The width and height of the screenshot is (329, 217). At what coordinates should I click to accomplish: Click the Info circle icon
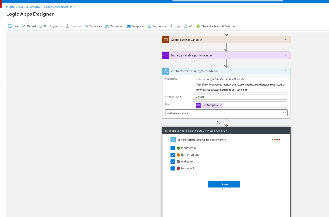185,26
